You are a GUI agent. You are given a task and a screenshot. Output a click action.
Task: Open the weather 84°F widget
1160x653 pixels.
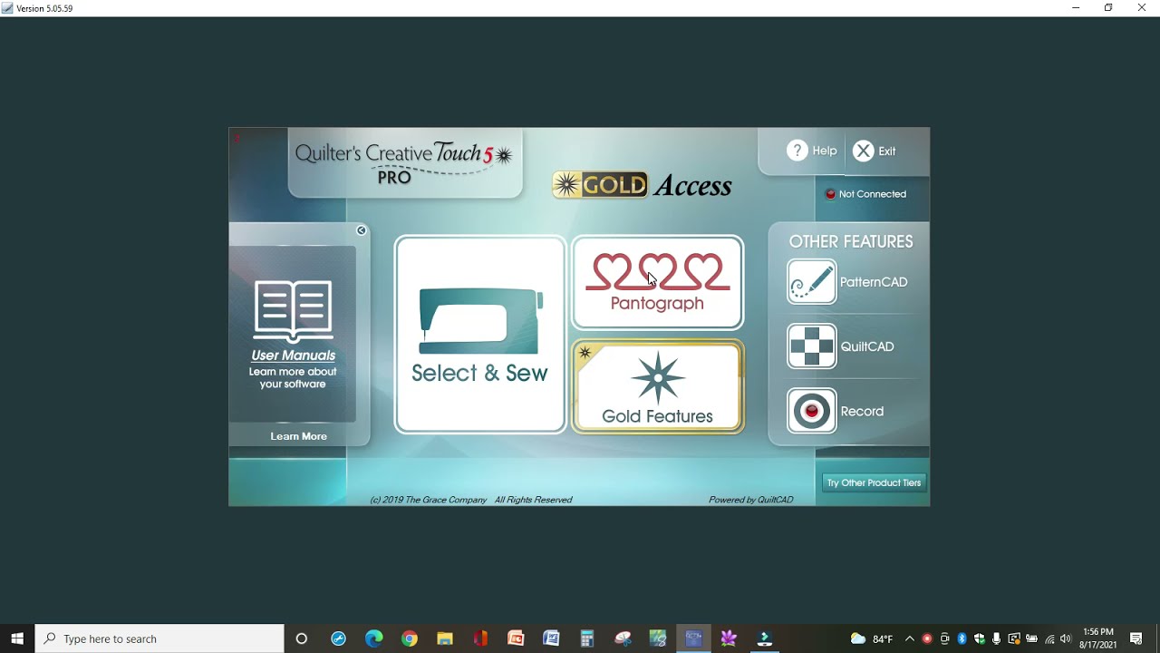click(x=872, y=638)
